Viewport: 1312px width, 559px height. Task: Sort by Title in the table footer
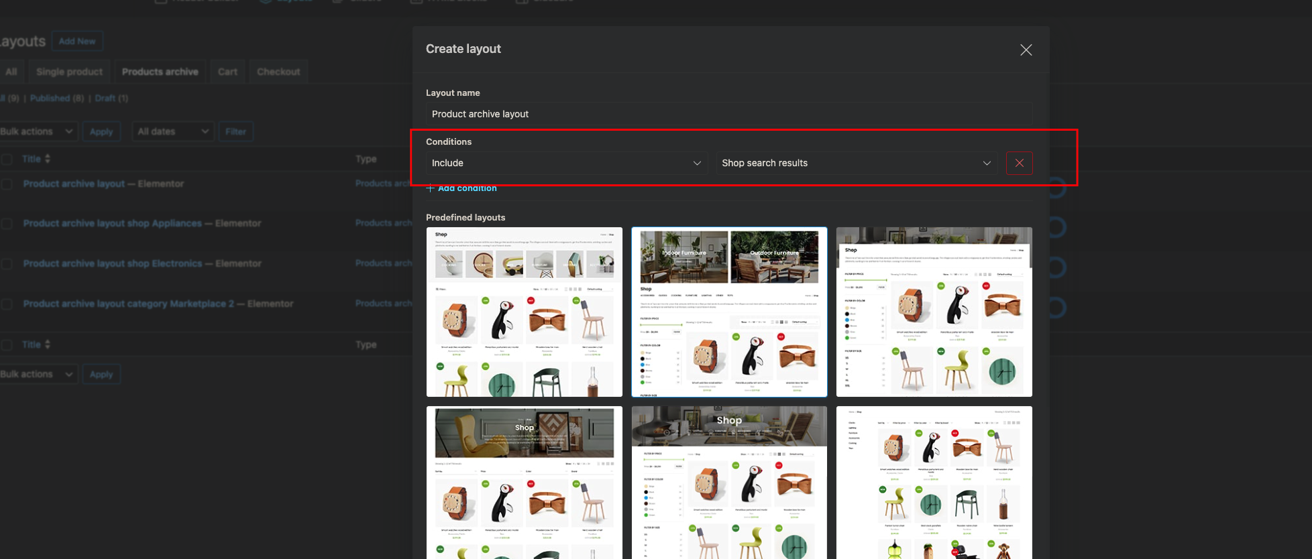point(36,345)
